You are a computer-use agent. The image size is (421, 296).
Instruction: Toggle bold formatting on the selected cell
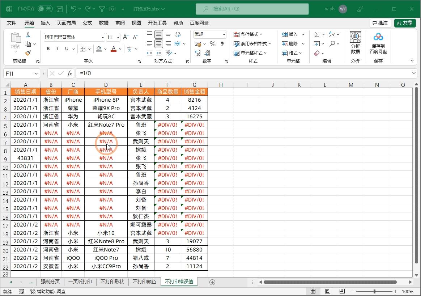click(x=48, y=48)
